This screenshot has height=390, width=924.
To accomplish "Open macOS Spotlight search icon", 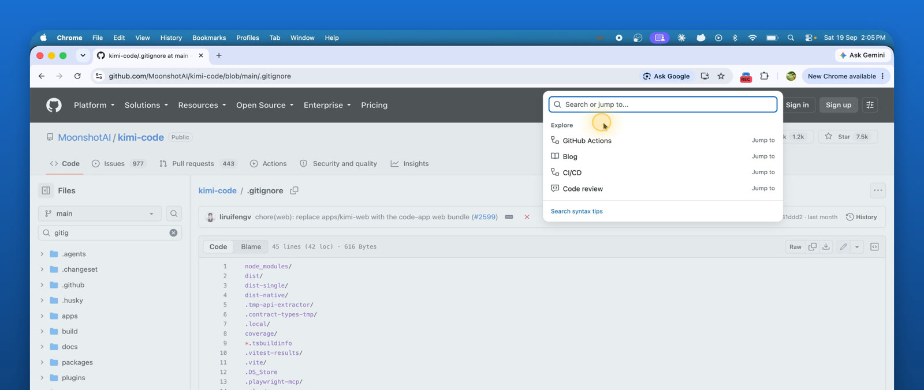I will (x=791, y=37).
